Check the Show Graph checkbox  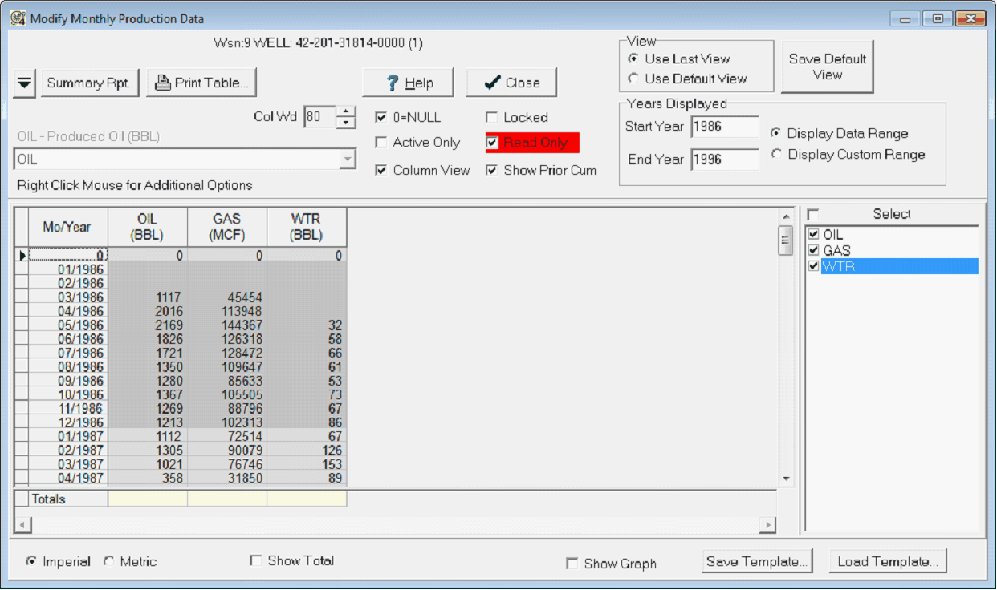[x=572, y=564]
